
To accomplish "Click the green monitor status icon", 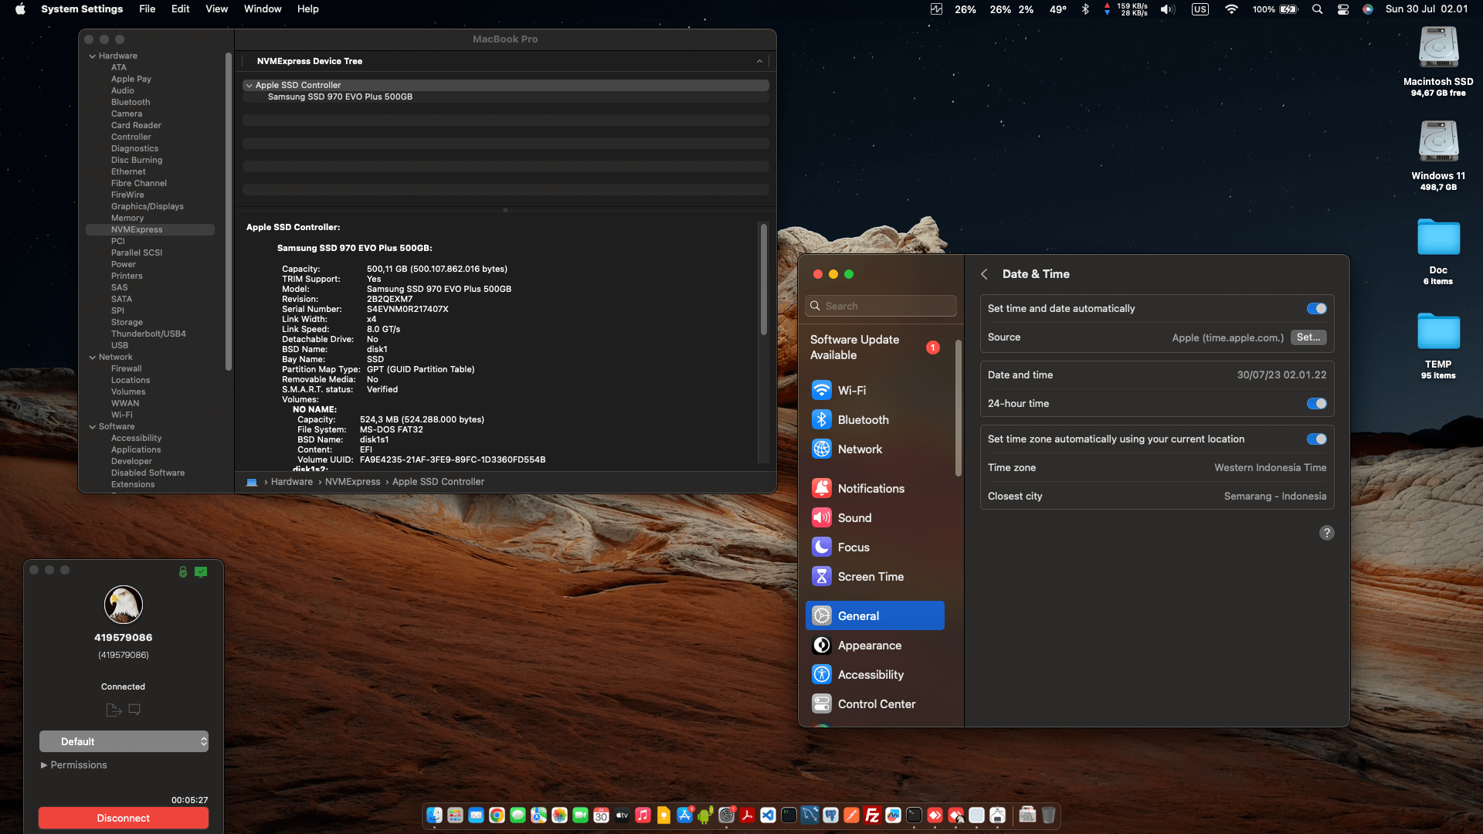I will 201,571.
